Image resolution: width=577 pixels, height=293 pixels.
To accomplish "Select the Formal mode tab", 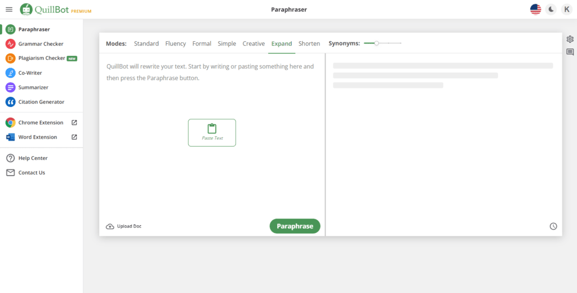I will pyautogui.click(x=202, y=43).
